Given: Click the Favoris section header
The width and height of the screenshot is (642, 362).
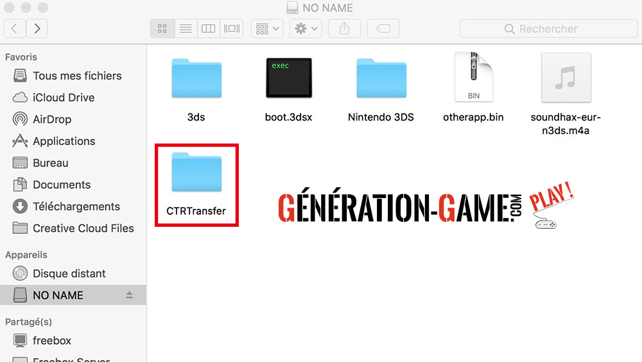Looking at the screenshot, I should coord(21,57).
